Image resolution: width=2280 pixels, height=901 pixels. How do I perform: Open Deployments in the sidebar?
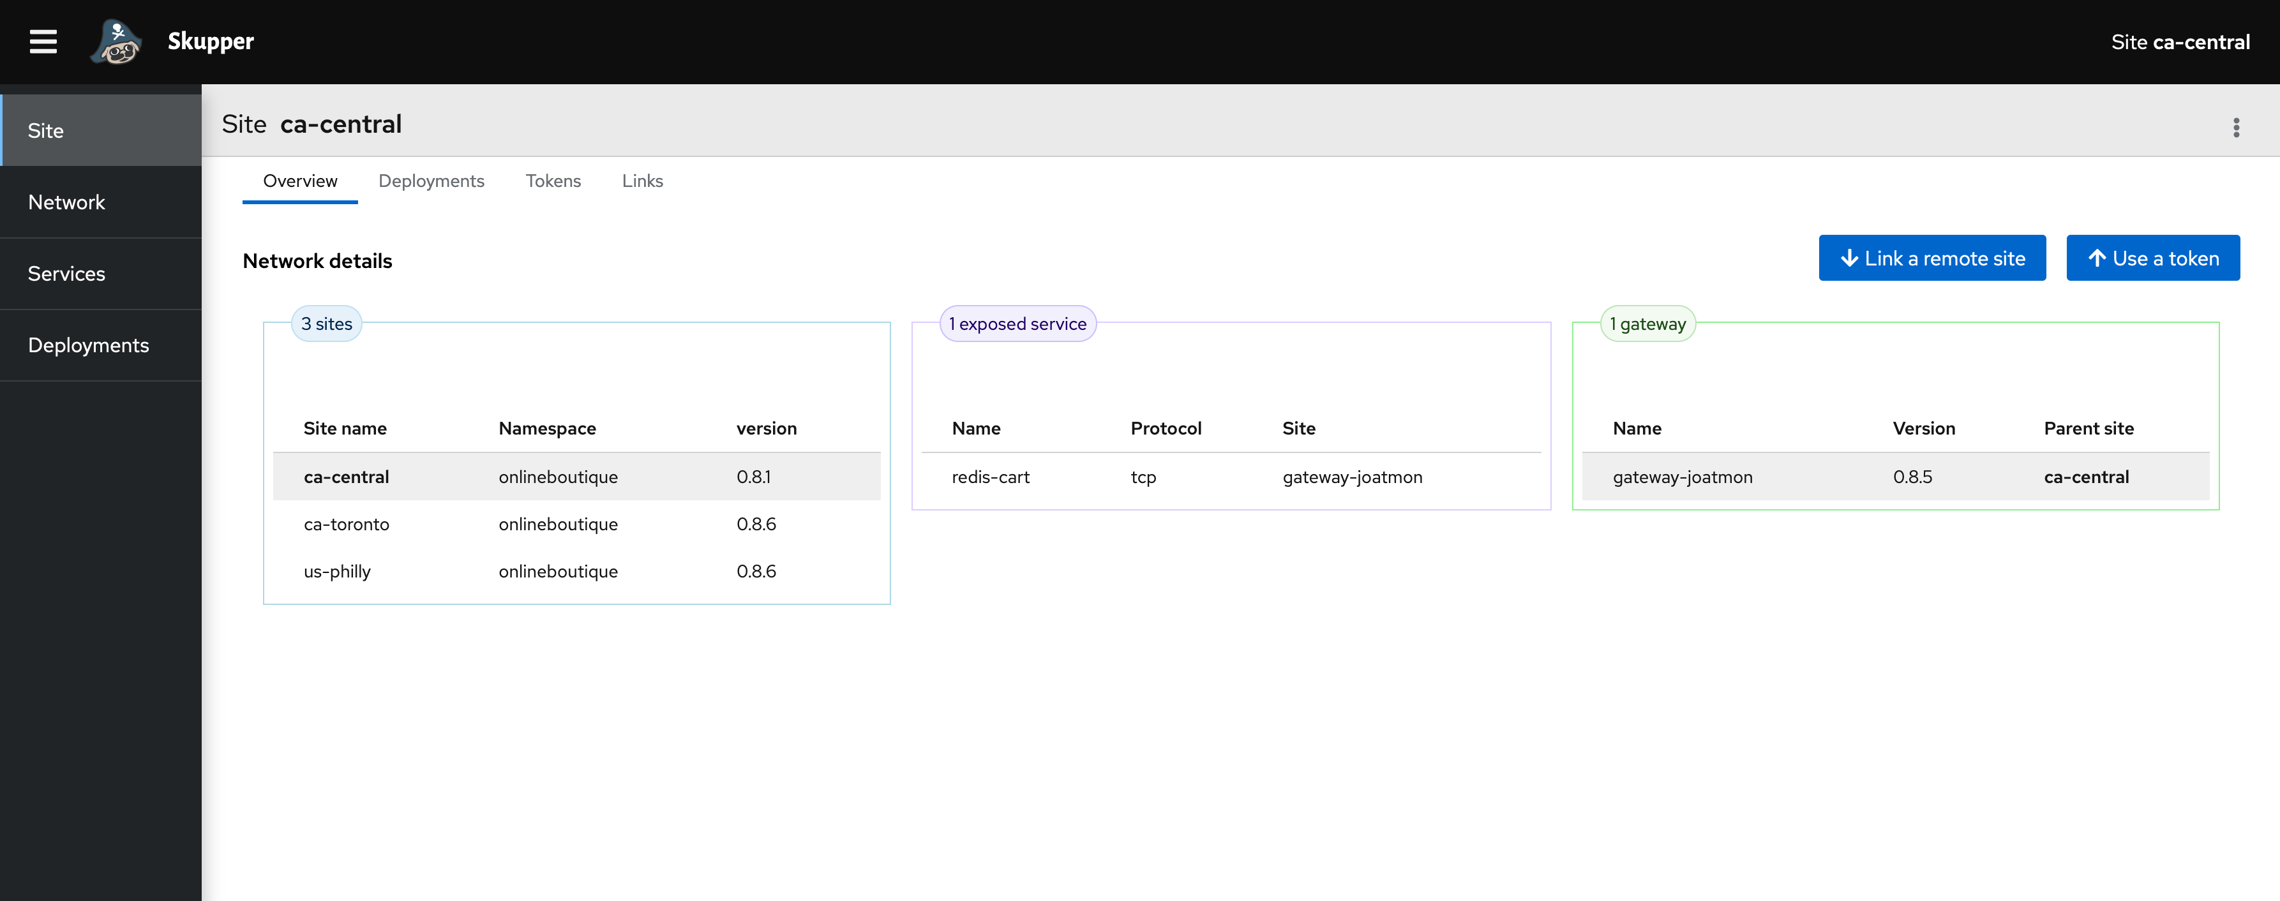87,346
